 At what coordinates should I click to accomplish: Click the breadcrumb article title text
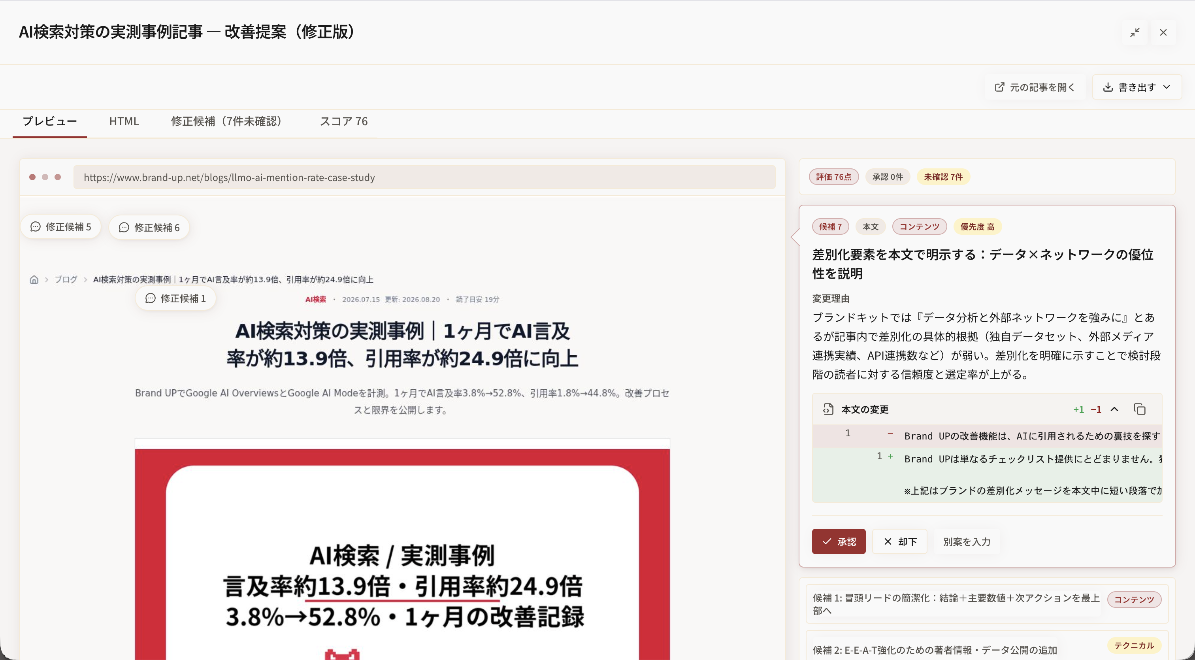pos(233,279)
